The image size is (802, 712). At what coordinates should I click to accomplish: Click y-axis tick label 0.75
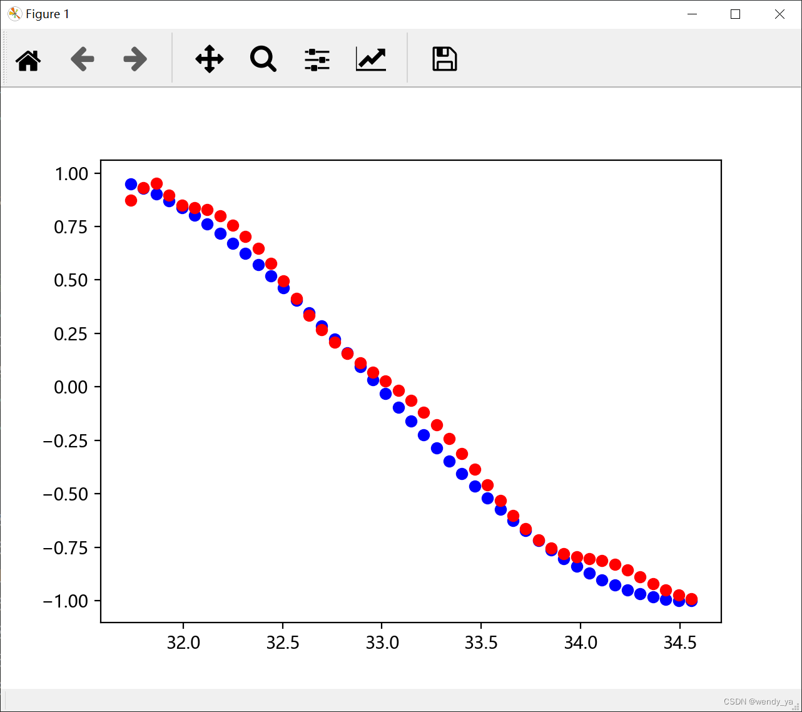click(71, 226)
